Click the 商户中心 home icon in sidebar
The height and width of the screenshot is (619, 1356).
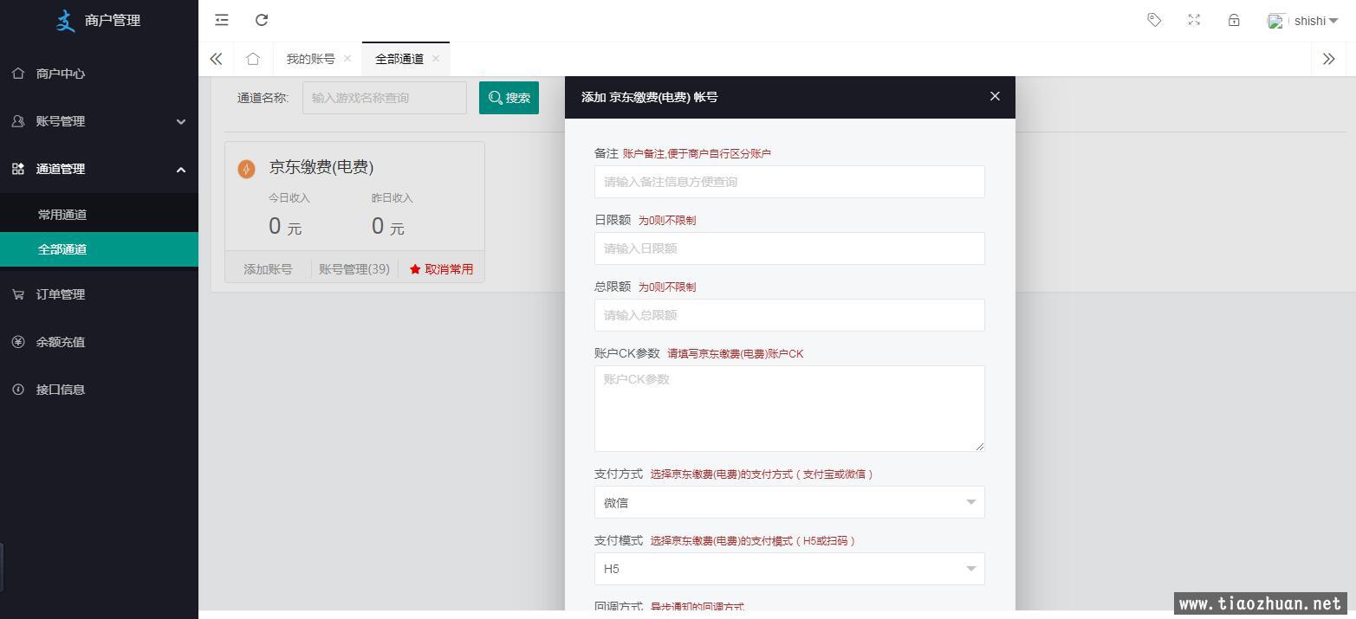tap(18, 74)
